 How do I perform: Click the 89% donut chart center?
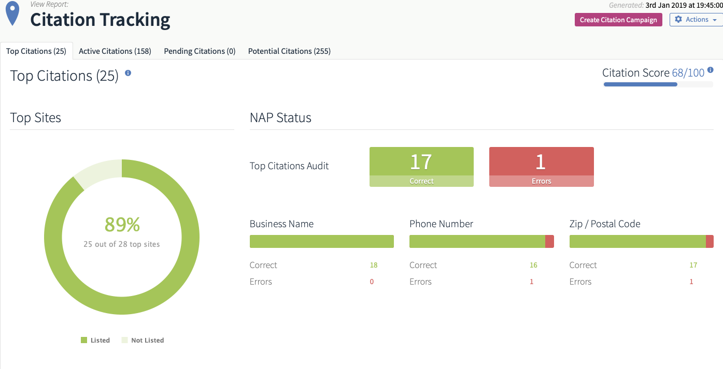pos(122,231)
